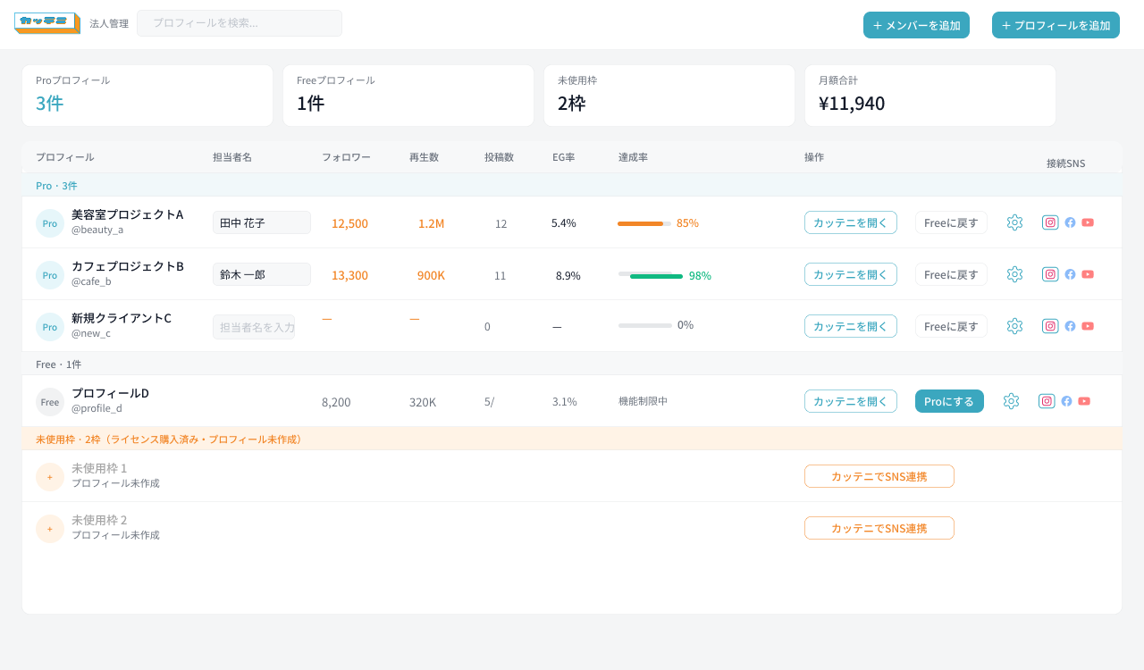This screenshot has width=1144, height=670.
Task: Click the @beauty_a handle
Action: click(97, 230)
